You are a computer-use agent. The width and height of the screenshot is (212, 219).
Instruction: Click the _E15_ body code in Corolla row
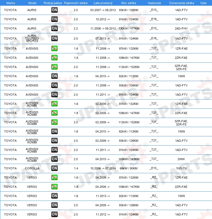(x=154, y=168)
